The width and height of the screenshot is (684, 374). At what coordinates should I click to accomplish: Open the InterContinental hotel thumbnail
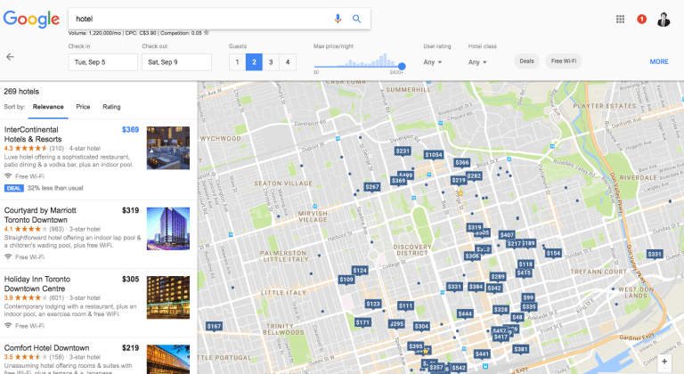[168, 147]
